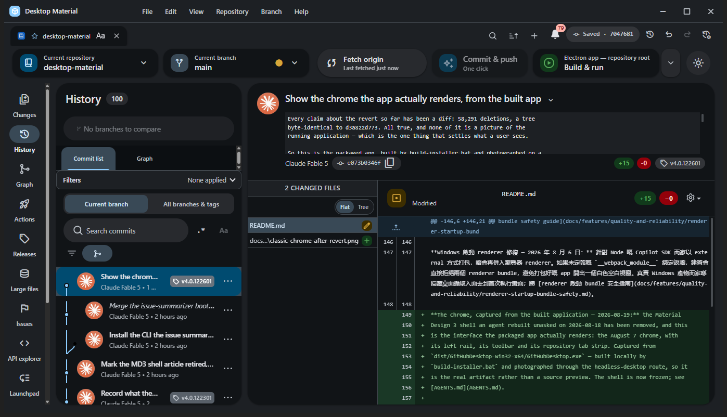
Task: Expand the Current repository dropdown
Action: pos(85,63)
